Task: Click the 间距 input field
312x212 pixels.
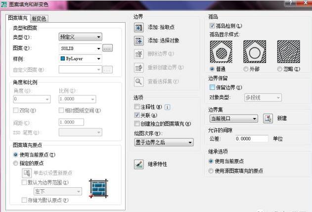Action: pyautogui.click(x=71, y=122)
